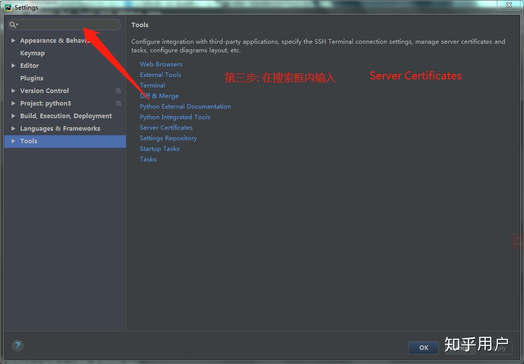The width and height of the screenshot is (524, 364).
Task: Click the help question mark icon
Action: pos(18,345)
